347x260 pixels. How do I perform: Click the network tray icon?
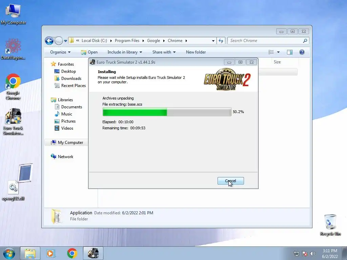coord(296,254)
